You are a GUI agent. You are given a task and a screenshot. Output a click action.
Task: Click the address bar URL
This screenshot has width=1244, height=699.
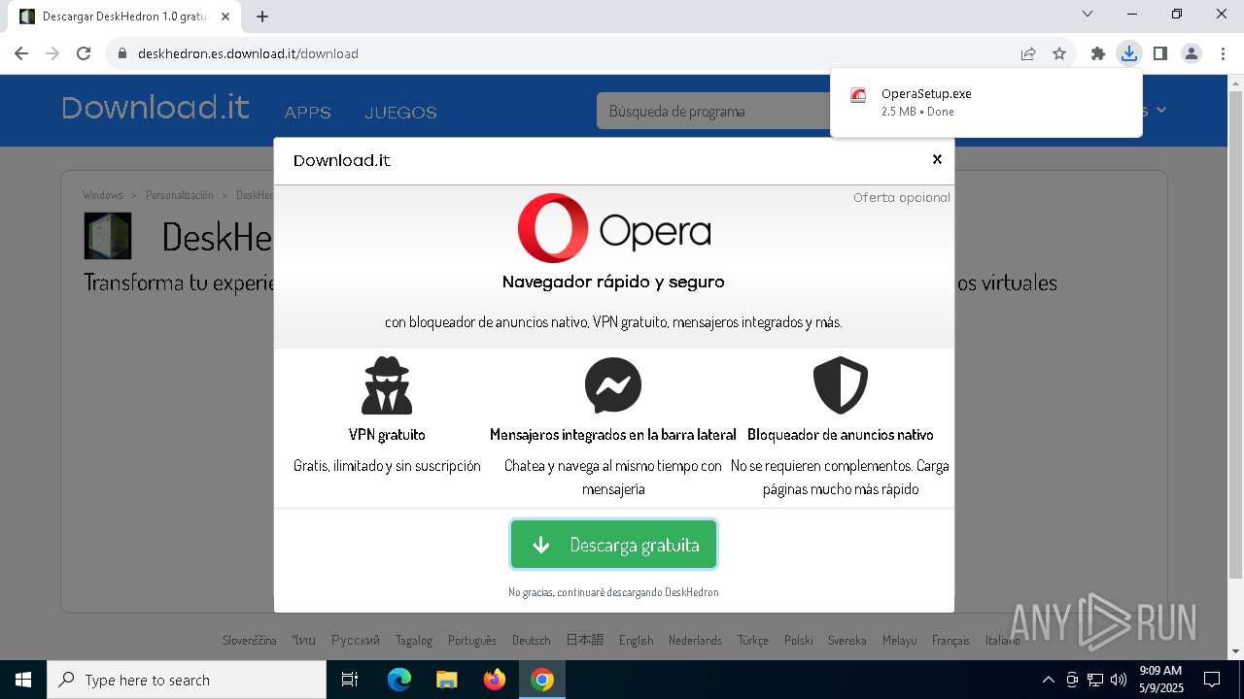click(x=248, y=53)
